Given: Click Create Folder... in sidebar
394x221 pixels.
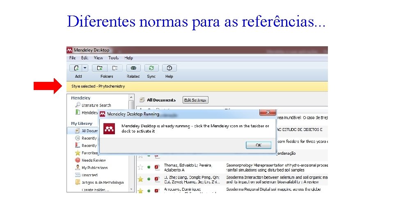Looking at the screenshot, I should point(95,189).
